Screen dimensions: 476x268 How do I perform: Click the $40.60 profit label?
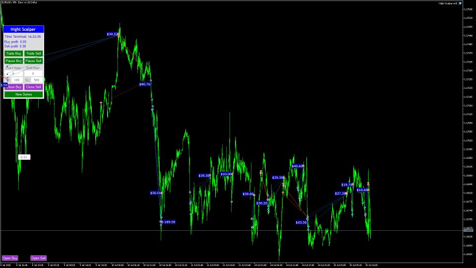pos(297,166)
